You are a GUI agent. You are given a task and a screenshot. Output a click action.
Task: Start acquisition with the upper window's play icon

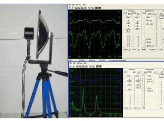[x=70, y=8]
